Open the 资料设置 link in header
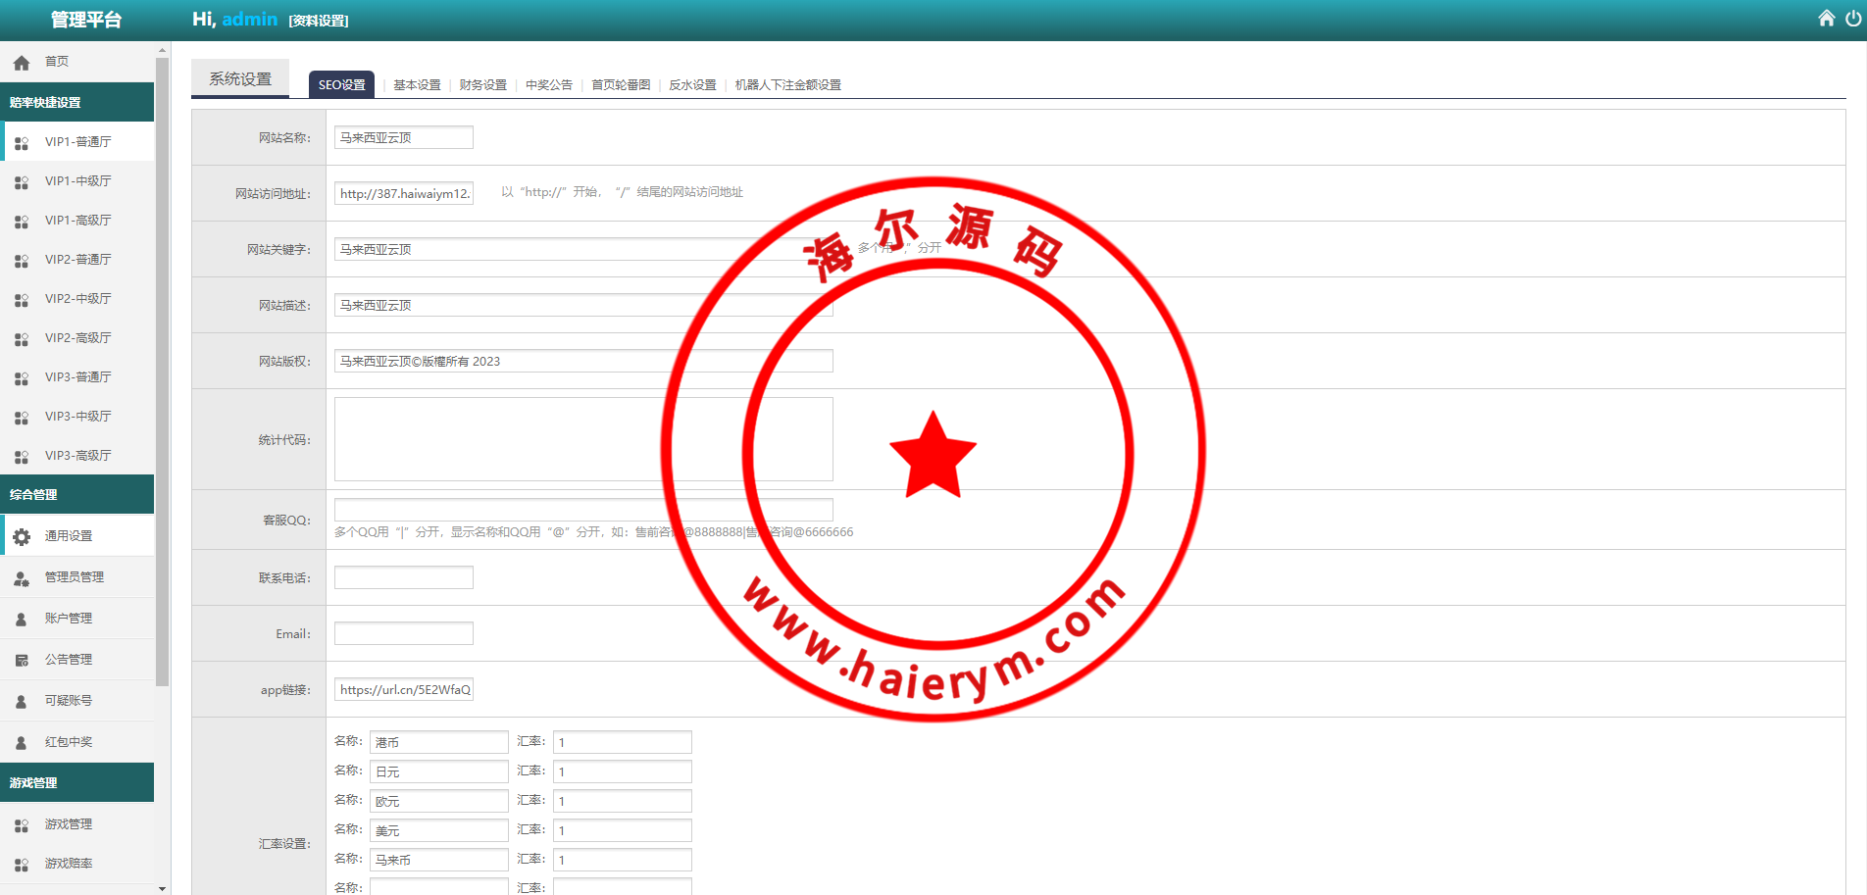This screenshot has width=1867, height=895. (319, 21)
